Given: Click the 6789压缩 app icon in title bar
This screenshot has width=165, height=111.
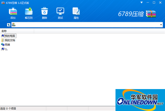Looking at the screenshot, I should 3,3.
